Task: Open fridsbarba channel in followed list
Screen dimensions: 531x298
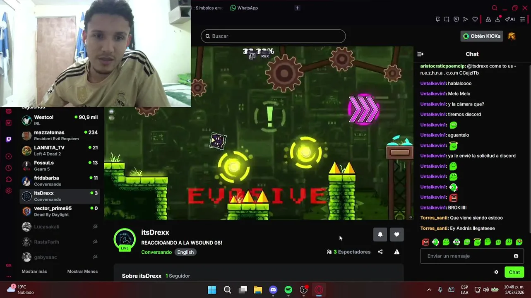Action: tap(60, 181)
